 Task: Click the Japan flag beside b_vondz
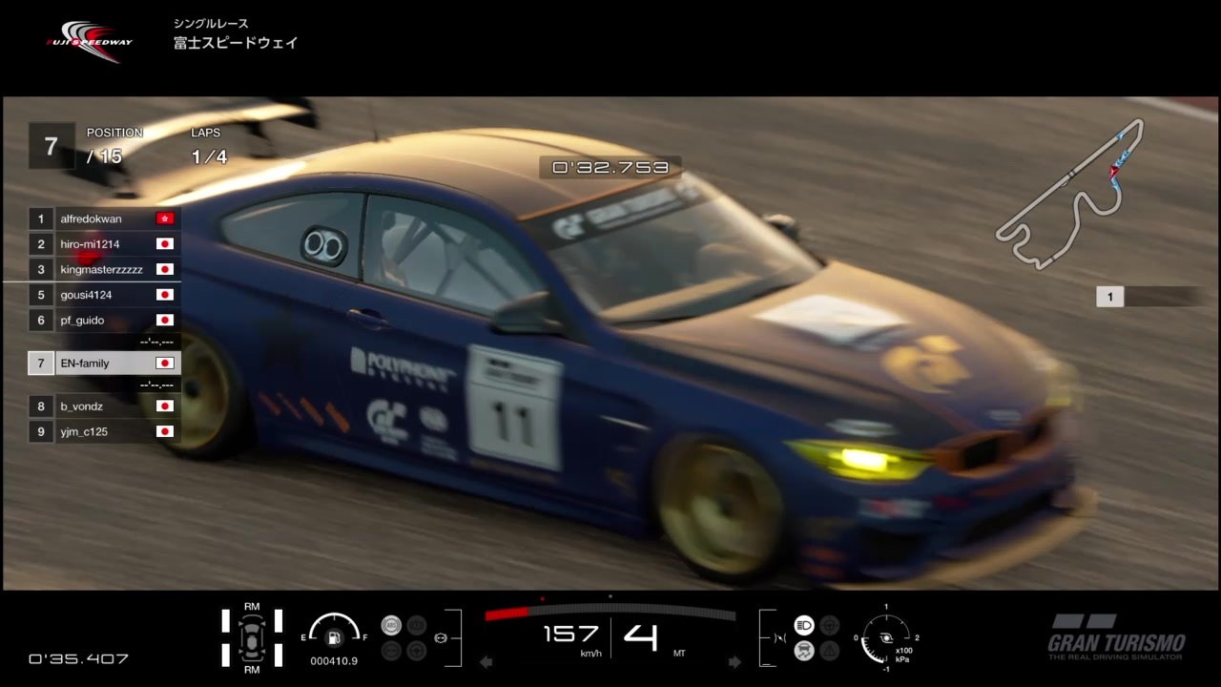[165, 406]
